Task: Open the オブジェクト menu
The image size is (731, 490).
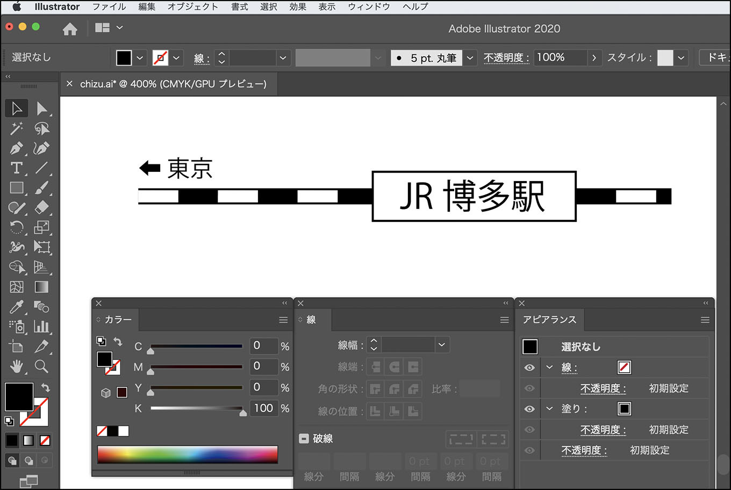Action: coord(192,7)
